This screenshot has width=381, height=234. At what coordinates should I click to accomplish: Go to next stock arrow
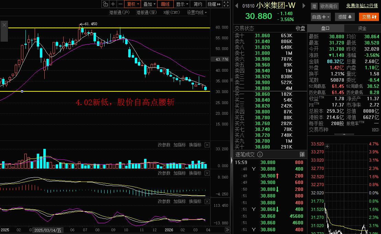coord(304,6)
